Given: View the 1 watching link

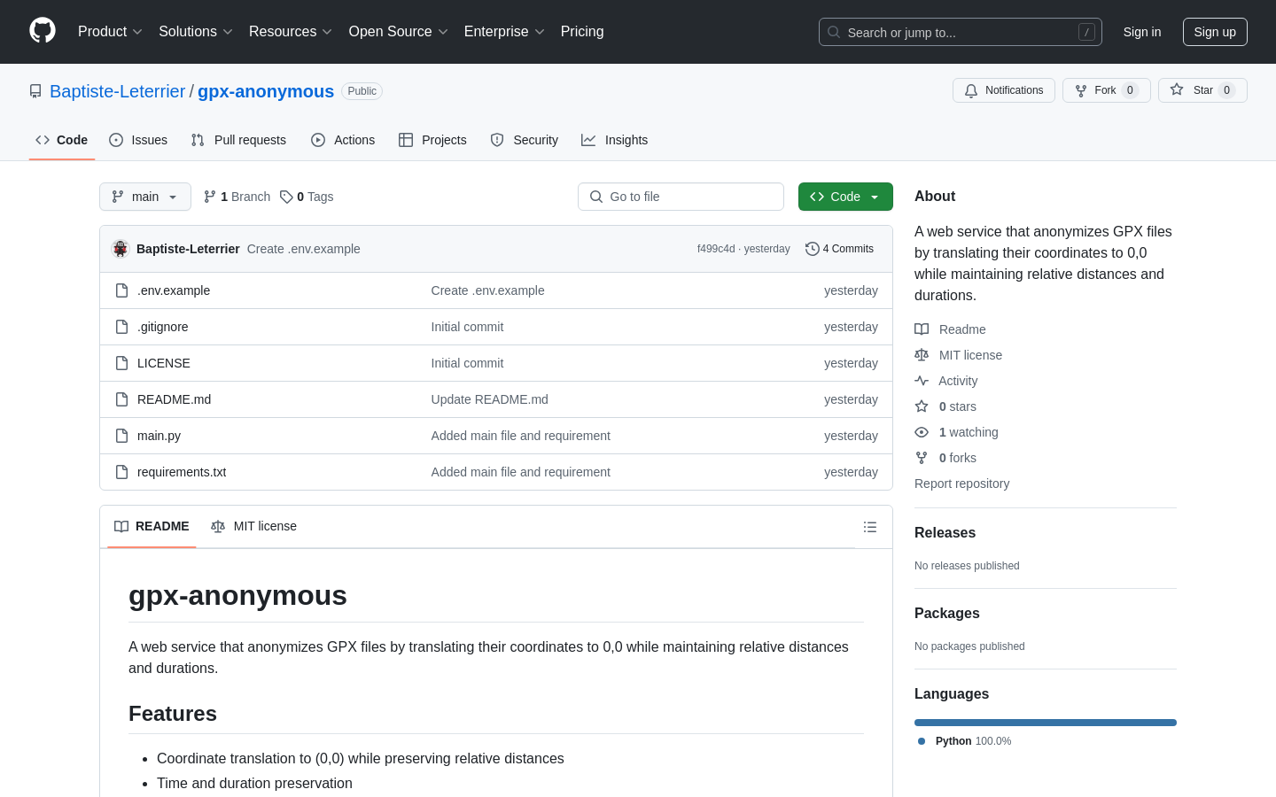Looking at the screenshot, I should click(x=956, y=432).
